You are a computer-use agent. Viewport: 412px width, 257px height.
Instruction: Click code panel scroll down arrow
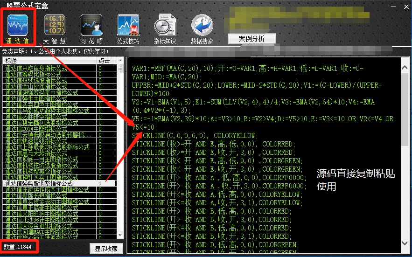click(405, 243)
